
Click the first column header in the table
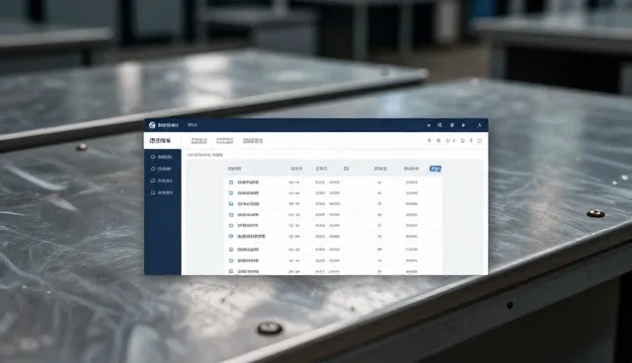tap(235, 169)
